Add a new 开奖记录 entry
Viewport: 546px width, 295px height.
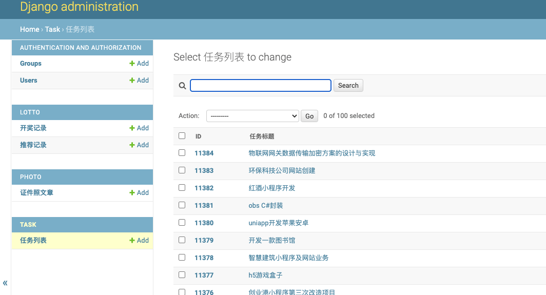point(139,128)
